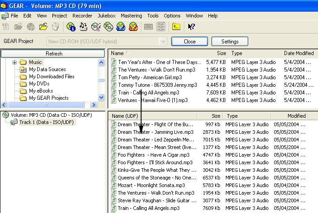The width and height of the screenshot is (318, 213).
Task: Expand the Music folder tree node
Action: click(14, 62)
